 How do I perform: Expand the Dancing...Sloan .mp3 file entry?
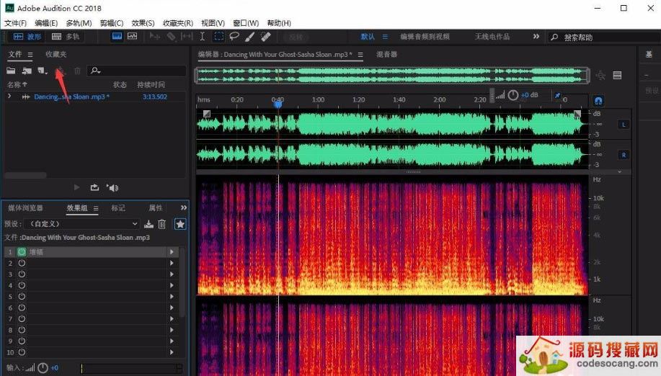(9, 97)
